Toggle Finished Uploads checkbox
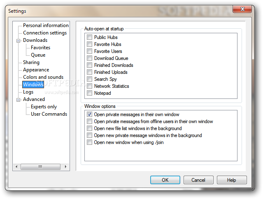Viewport: 263px width, 199px height. tap(89, 72)
